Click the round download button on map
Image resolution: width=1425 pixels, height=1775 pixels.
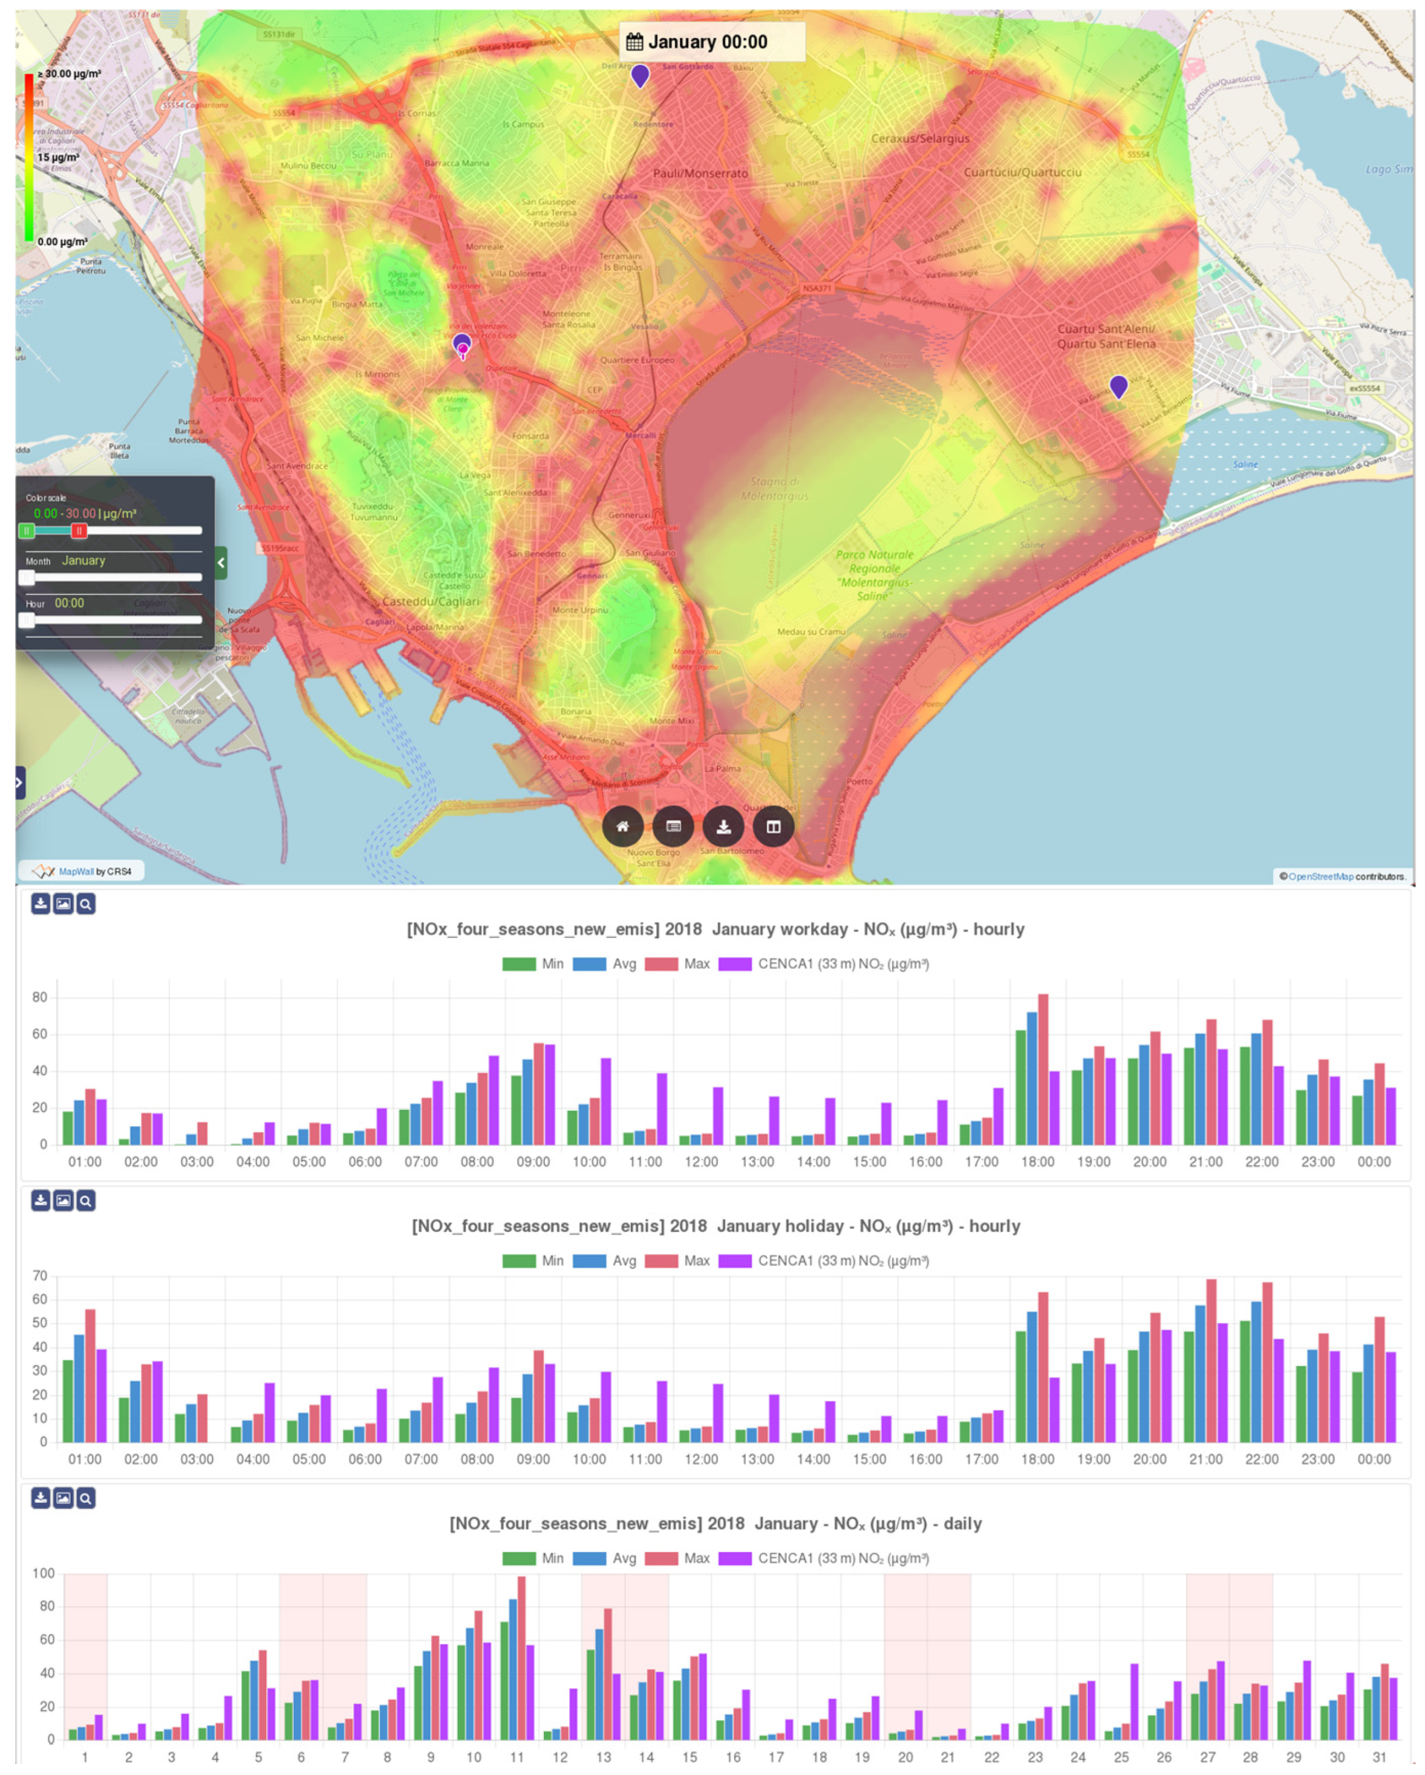click(723, 826)
